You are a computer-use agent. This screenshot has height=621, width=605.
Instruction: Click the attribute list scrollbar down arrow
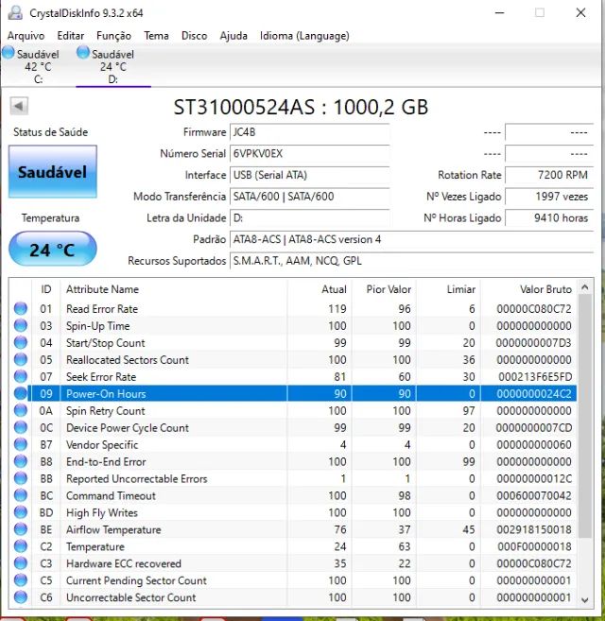click(585, 600)
